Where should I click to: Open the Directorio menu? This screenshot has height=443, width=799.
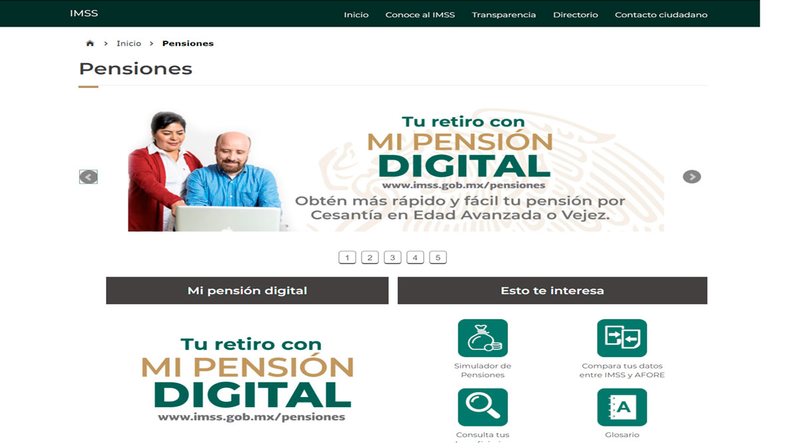pos(575,15)
